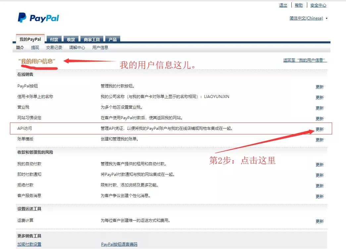Click the API访问 row label

point(25,128)
